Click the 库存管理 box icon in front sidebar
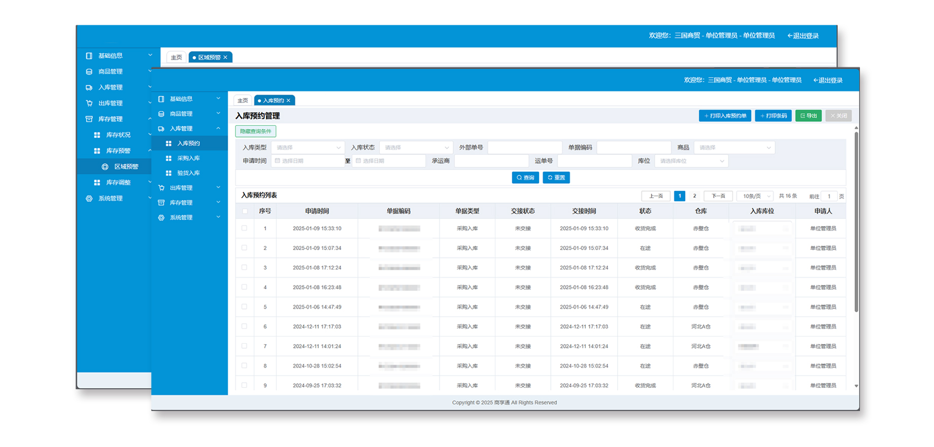The height and width of the screenshot is (447, 934). click(x=161, y=203)
